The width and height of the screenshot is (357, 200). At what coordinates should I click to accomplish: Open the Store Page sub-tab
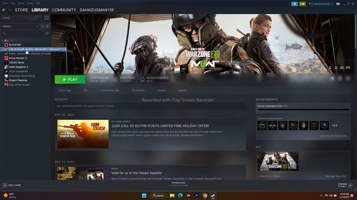65,90
